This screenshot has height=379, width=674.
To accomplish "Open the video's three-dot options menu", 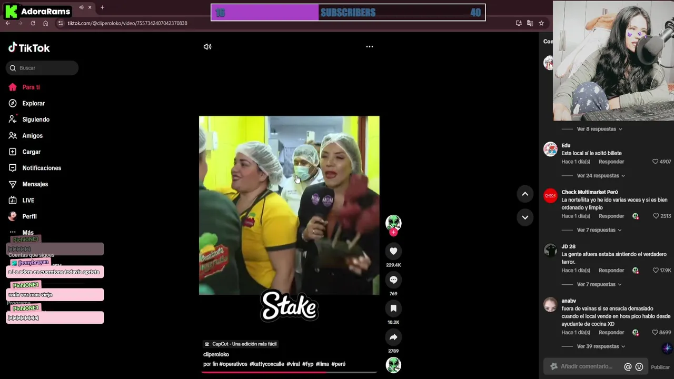I will pos(370,47).
